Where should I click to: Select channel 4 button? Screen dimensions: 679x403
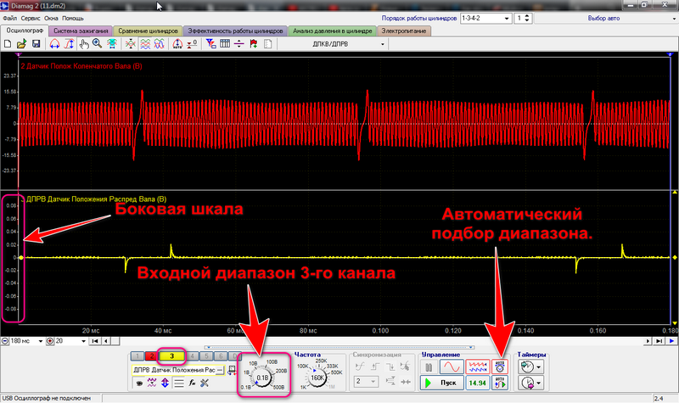click(x=193, y=356)
